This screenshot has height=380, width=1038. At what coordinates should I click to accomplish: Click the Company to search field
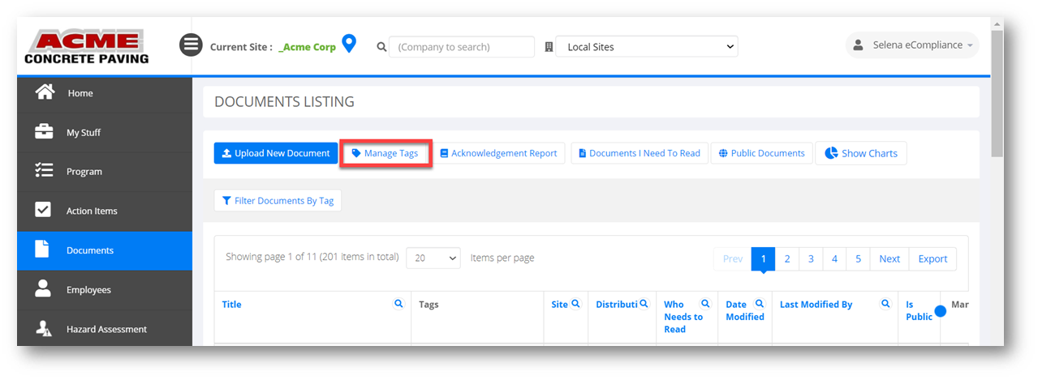click(x=462, y=47)
